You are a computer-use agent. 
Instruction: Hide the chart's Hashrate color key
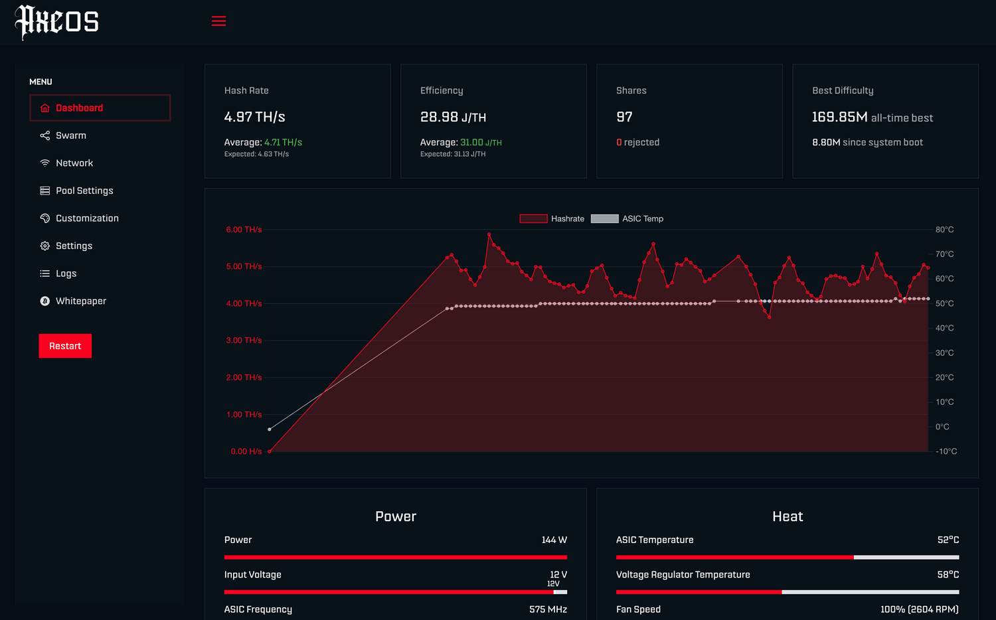(533, 218)
